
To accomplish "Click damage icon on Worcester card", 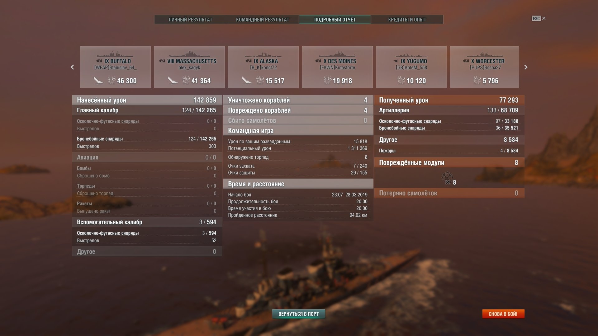I will tap(477, 80).
